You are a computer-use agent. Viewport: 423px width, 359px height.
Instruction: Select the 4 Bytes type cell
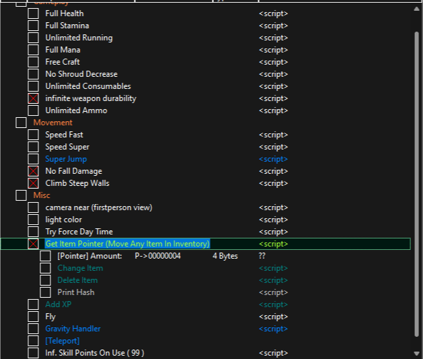[x=225, y=256]
